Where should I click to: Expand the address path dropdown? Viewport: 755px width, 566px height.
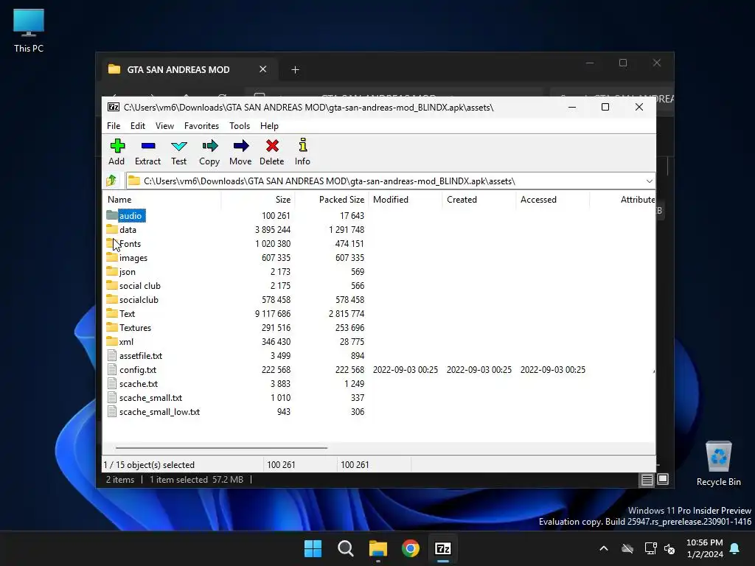click(x=649, y=181)
